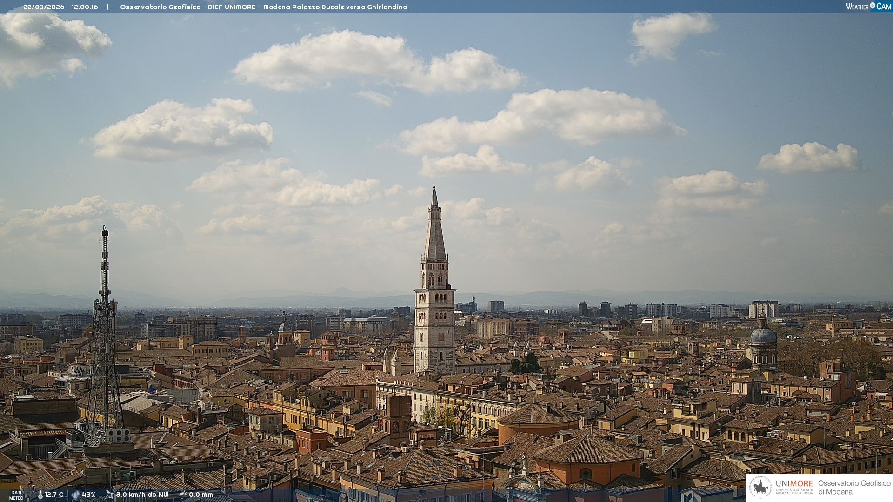
Task: Click the gray church dome on right
Action: point(763,336)
